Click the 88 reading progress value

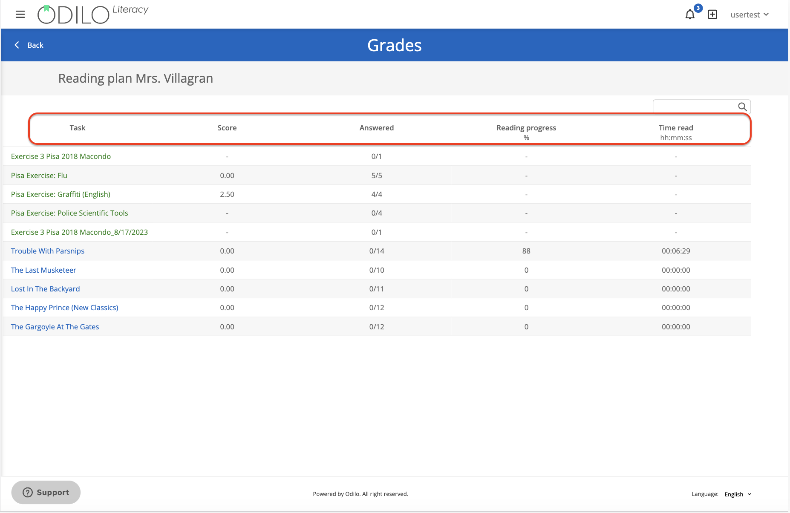click(526, 251)
